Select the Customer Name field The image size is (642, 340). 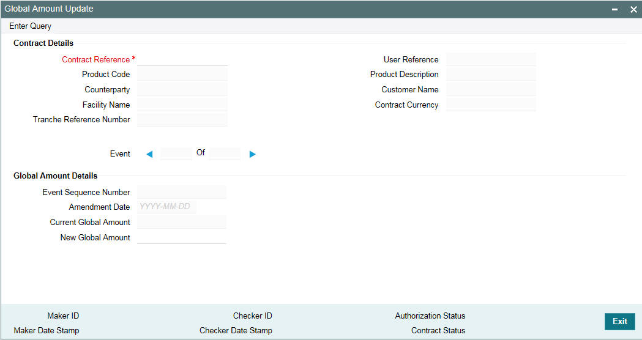(491, 90)
